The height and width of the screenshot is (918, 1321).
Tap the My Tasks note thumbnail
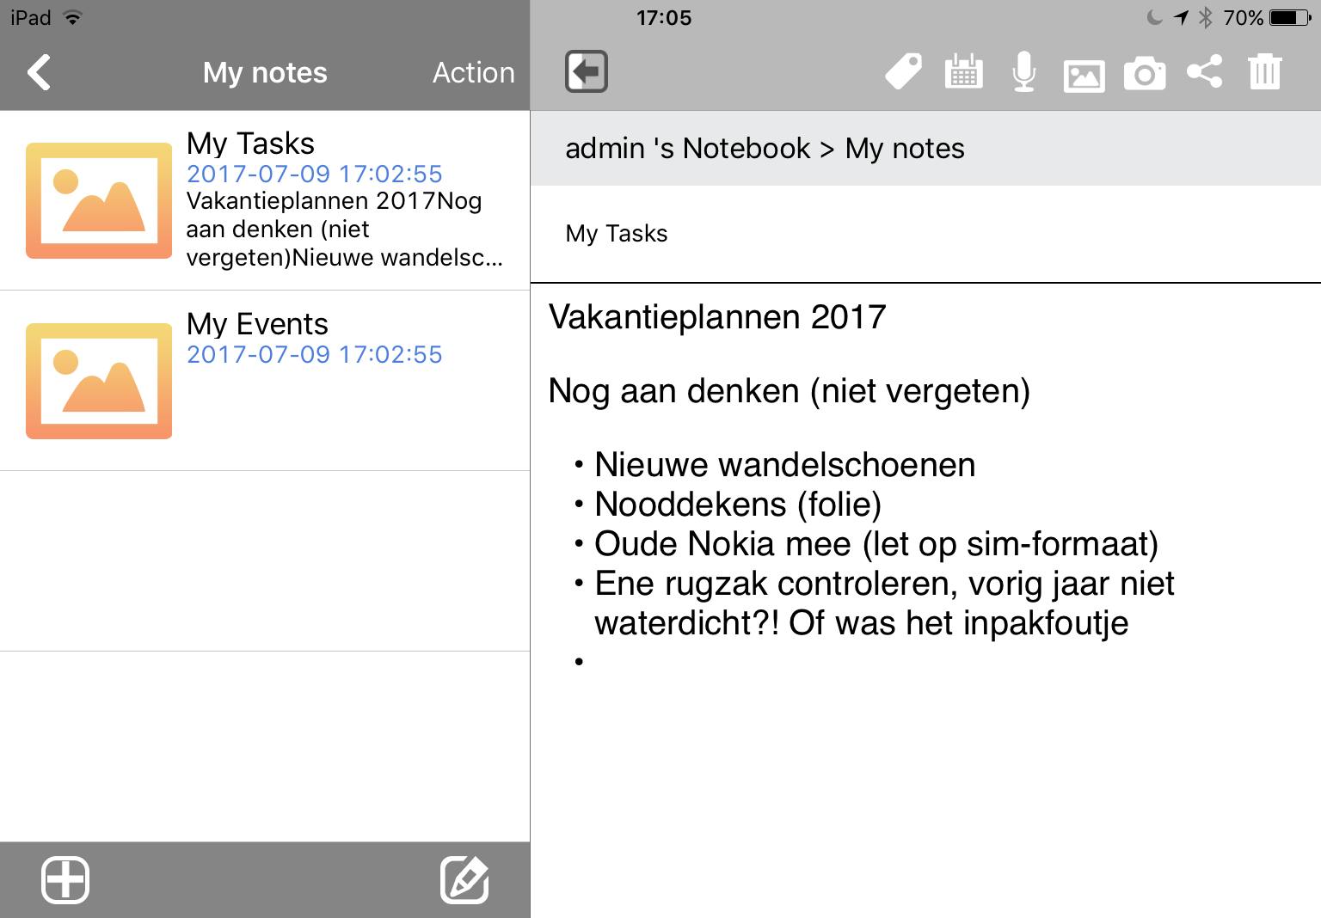tap(99, 200)
